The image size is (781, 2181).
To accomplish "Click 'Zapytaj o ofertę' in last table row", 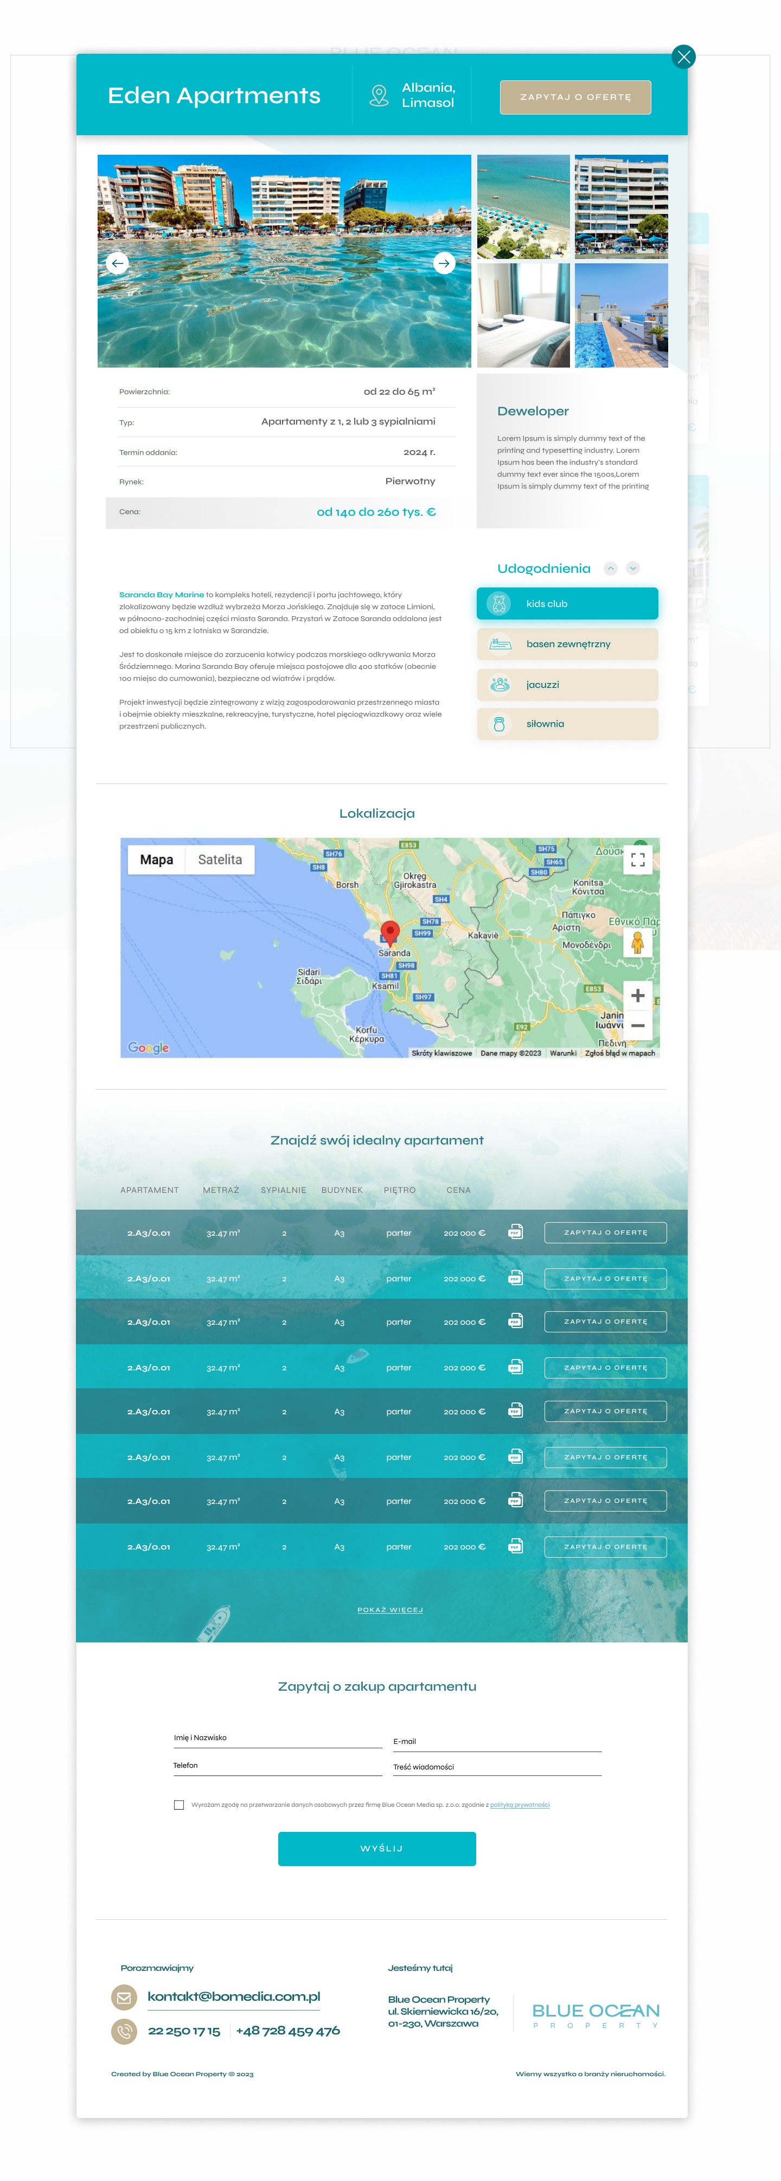I will 605,1547.
